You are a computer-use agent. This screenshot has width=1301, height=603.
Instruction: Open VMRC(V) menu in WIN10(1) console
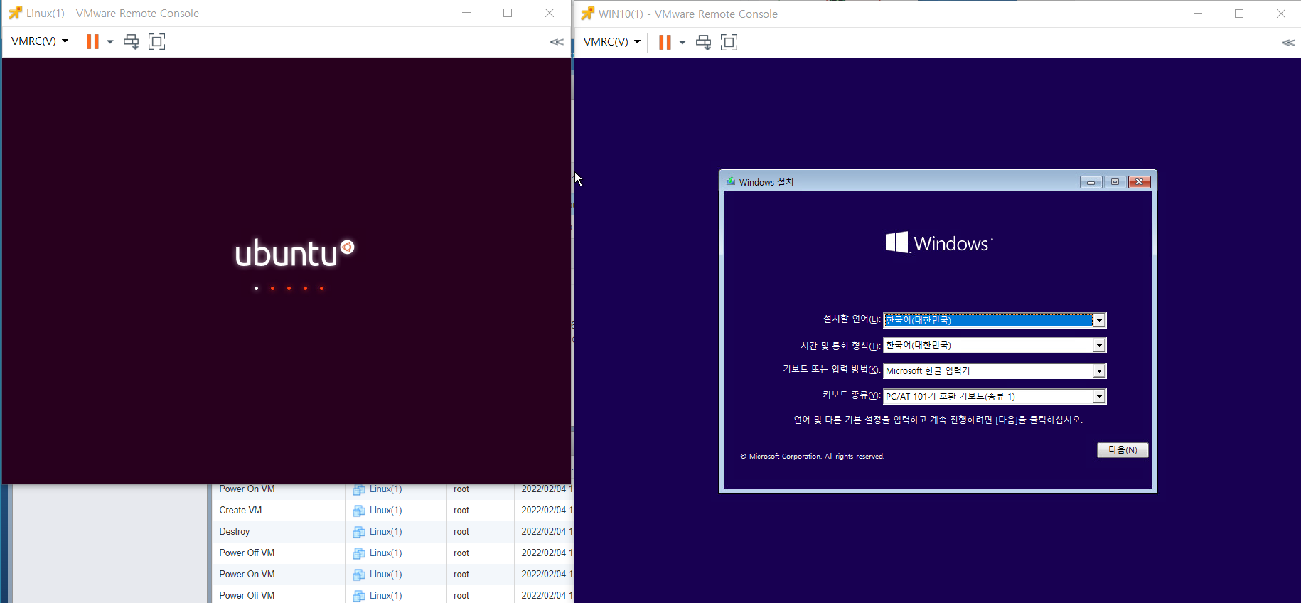612,42
